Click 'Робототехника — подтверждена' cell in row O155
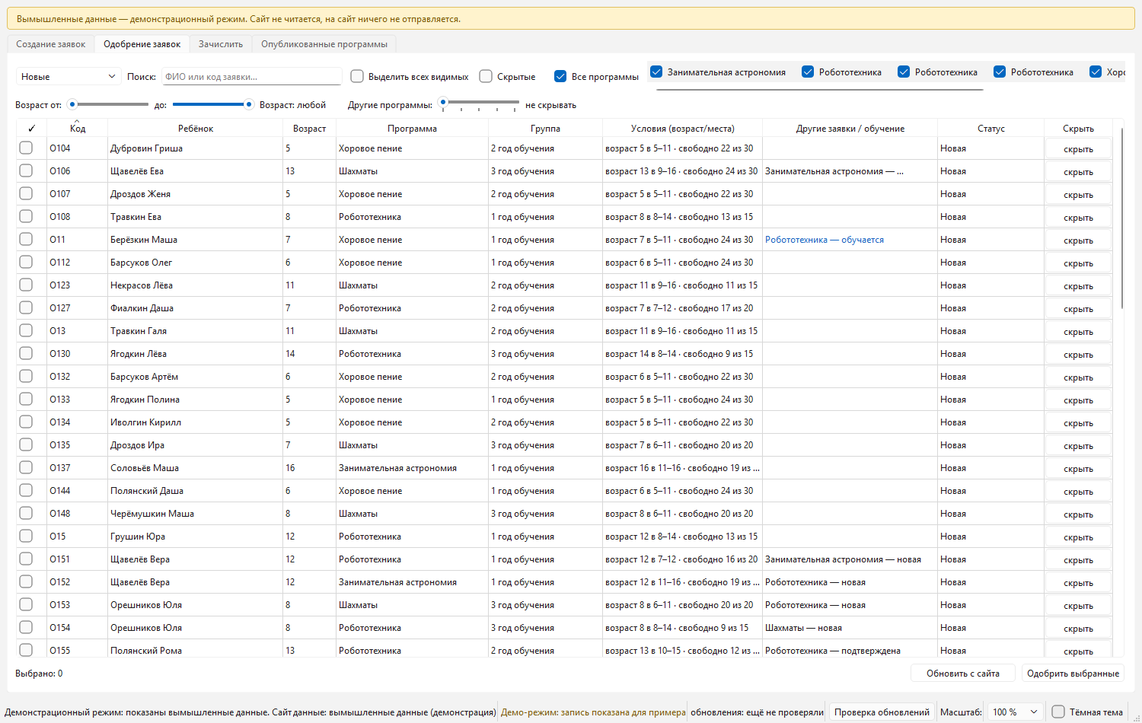The width and height of the screenshot is (1142, 723). pyautogui.click(x=850, y=651)
